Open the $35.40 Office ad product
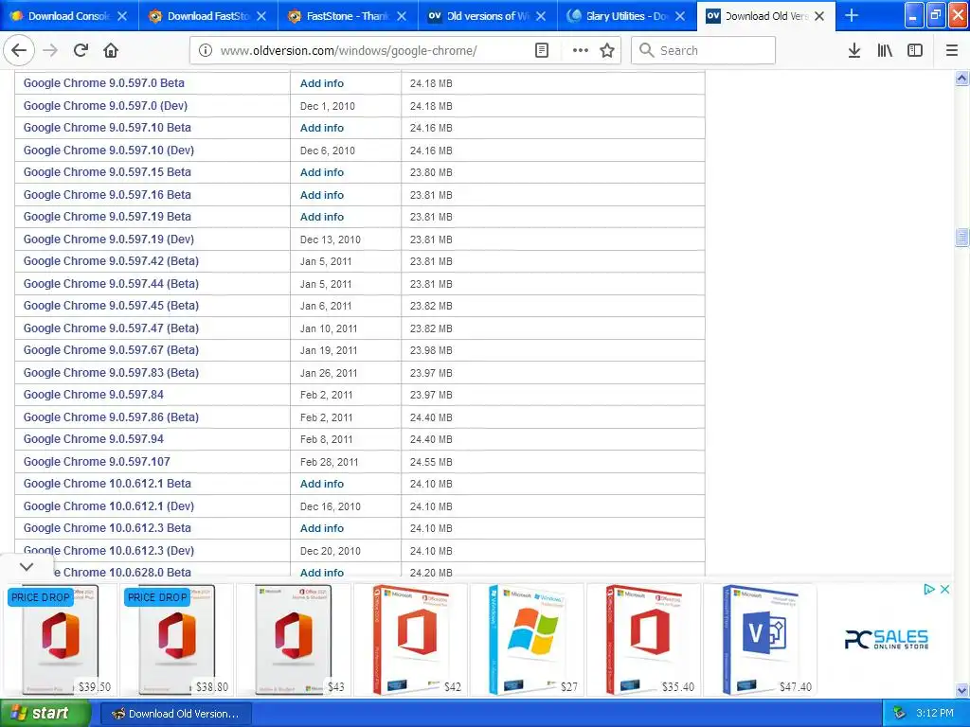Viewport: 970px width, 727px height. [644, 640]
